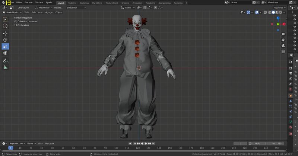The image size is (298, 156).
Task: Switch to Modeling workspace tab
Action: (72, 3)
